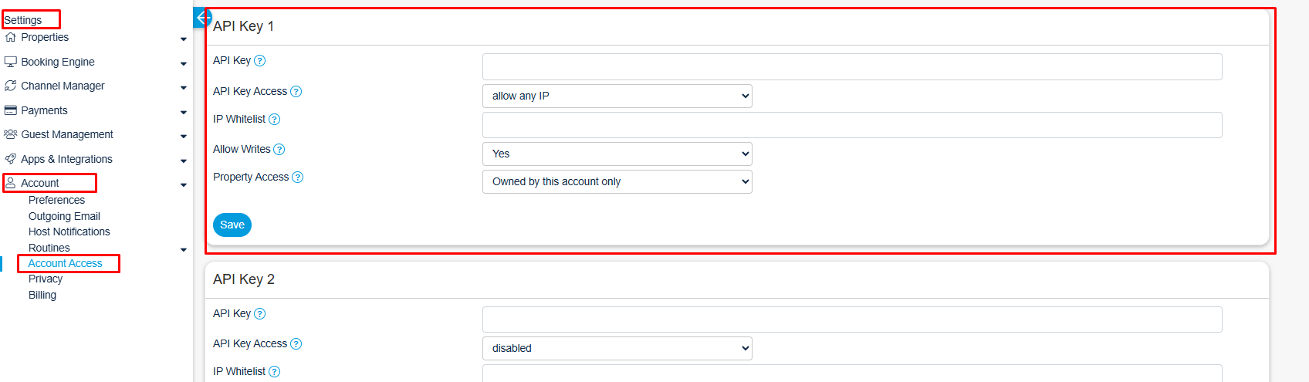Viewport: 1309px width, 382px height.
Task: Click help icon next to API Key 1's API Key Access
Action: click(x=296, y=92)
